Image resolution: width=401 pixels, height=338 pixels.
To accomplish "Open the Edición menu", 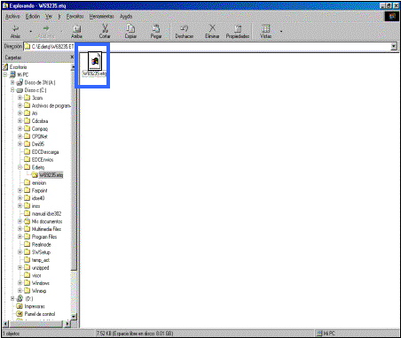I will (33, 17).
